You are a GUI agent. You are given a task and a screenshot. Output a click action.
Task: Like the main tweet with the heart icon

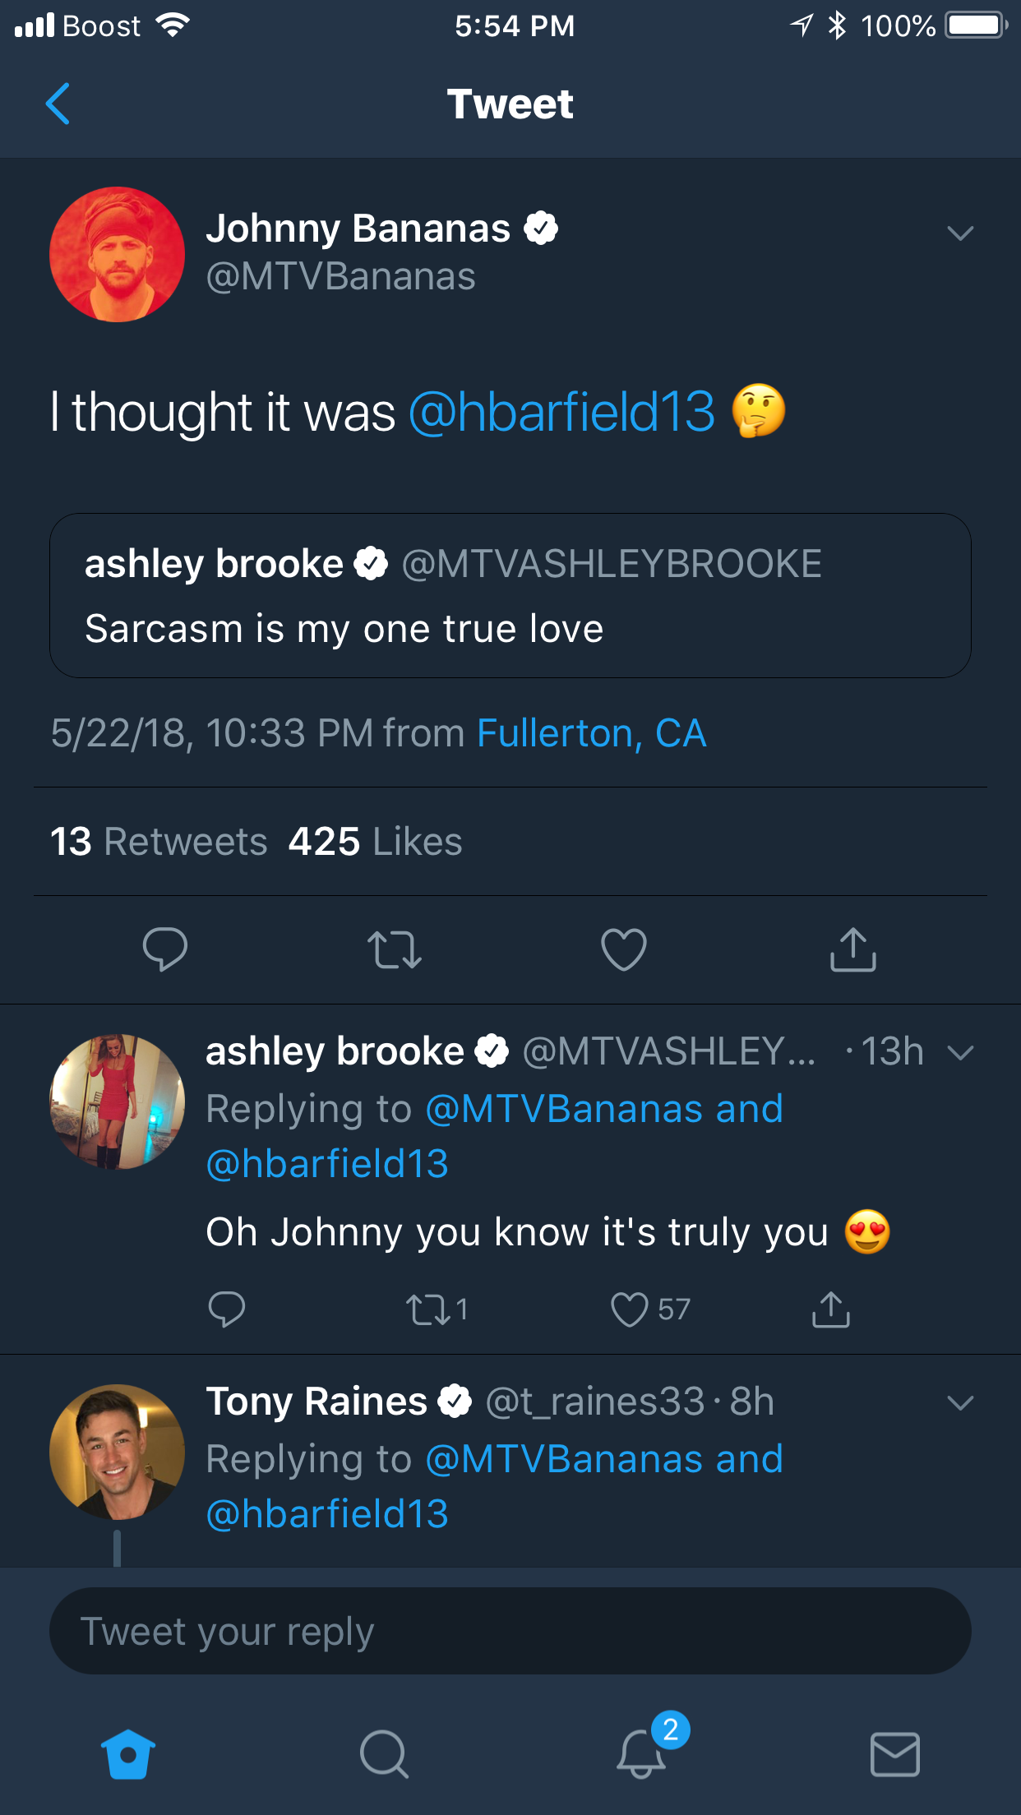pyautogui.click(x=624, y=949)
